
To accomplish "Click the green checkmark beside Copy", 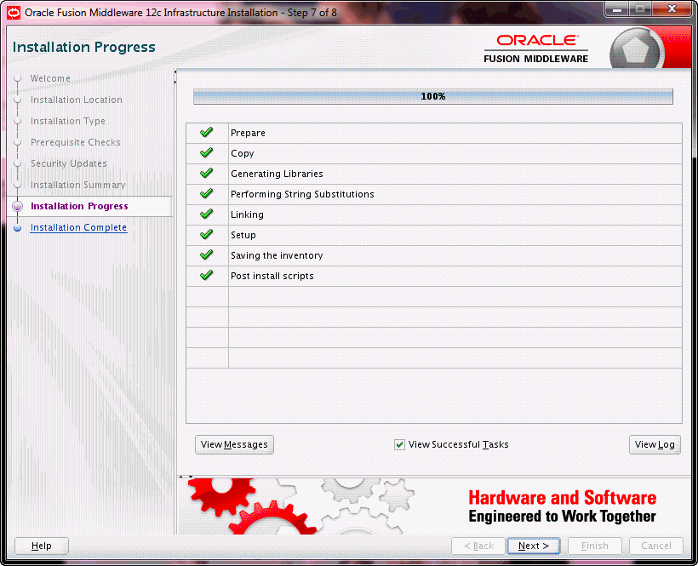I will click(x=207, y=152).
